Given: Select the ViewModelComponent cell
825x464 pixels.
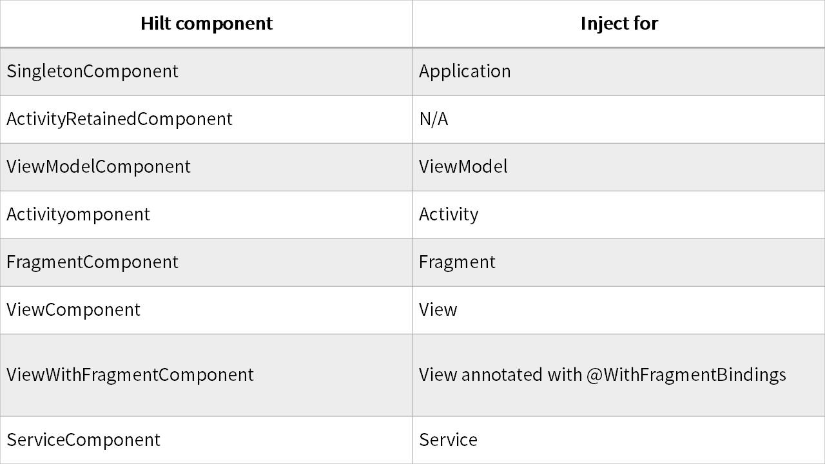Looking at the screenshot, I should 99,167.
